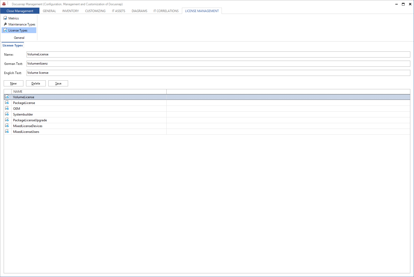Click into the Name input field
Screen dimensions: 414x277
pos(218,54)
